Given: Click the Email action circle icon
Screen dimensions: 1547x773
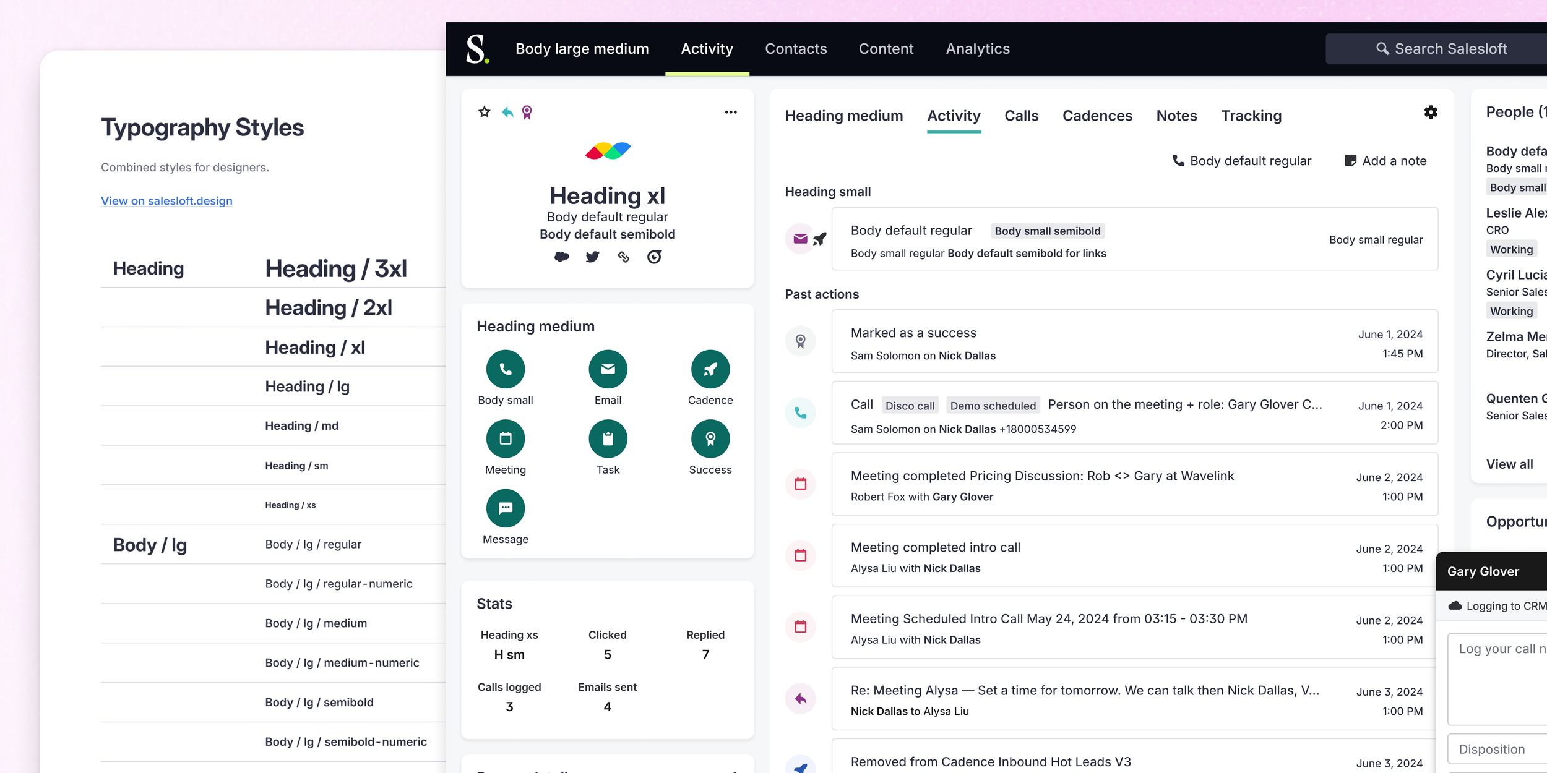Looking at the screenshot, I should [607, 369].
